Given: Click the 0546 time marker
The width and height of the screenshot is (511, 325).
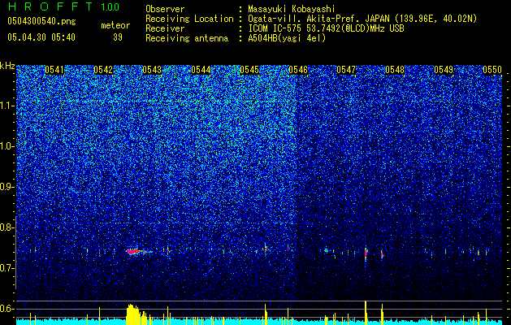Looking at the screenshot, I should click(x=298, y=70).
